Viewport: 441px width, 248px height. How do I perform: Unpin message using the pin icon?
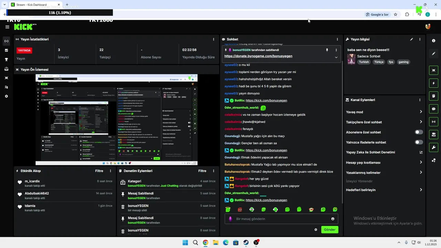327,50
